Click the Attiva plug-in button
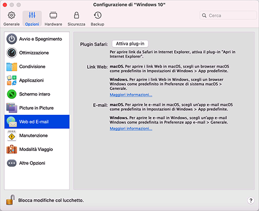The width and height of the screenshot is (259, 211). pyautogui.click(x=130, y=44)
